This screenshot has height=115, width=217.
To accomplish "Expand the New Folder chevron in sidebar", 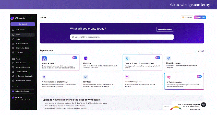I will point(33,30).
